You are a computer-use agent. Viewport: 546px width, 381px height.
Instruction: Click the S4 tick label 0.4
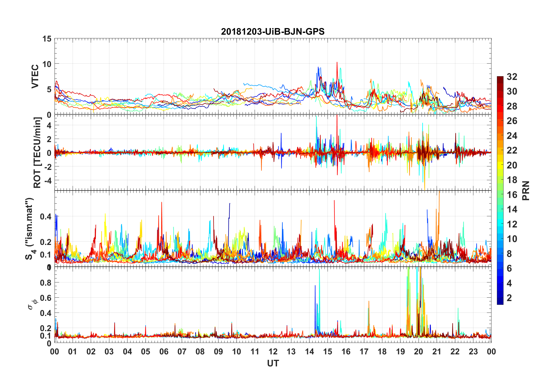(x=46, y=217)
